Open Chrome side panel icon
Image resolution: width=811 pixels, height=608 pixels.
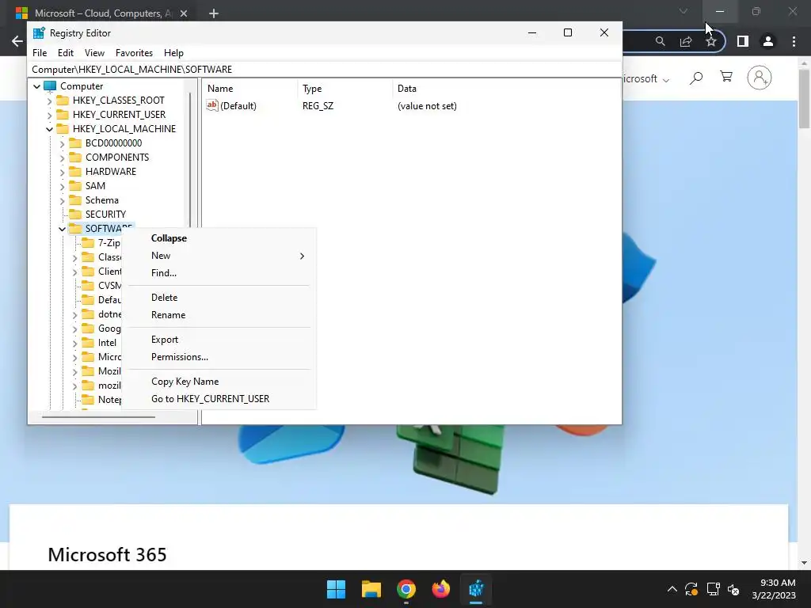click(743, 41)
